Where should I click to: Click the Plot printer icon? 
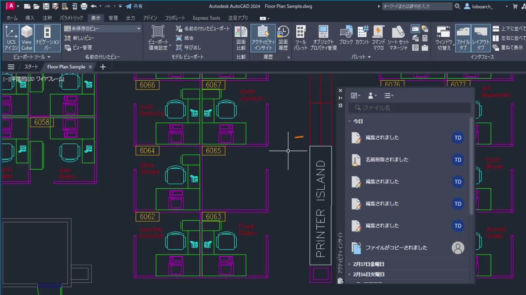click(x=84, y=6)
